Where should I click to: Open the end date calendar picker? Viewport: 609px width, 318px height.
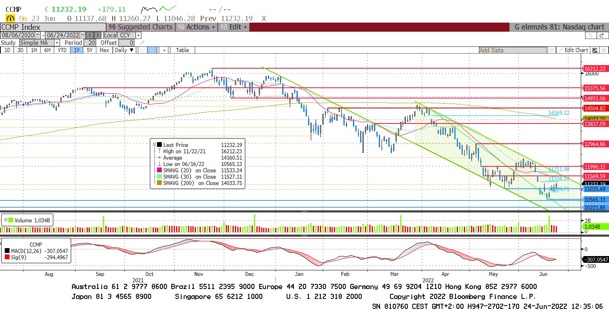(82, 35)
